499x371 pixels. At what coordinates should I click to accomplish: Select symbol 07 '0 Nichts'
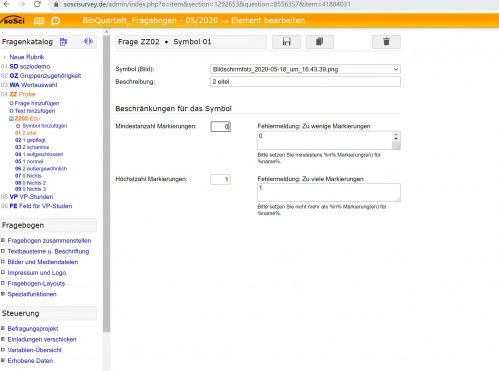(x=28, y=176)
